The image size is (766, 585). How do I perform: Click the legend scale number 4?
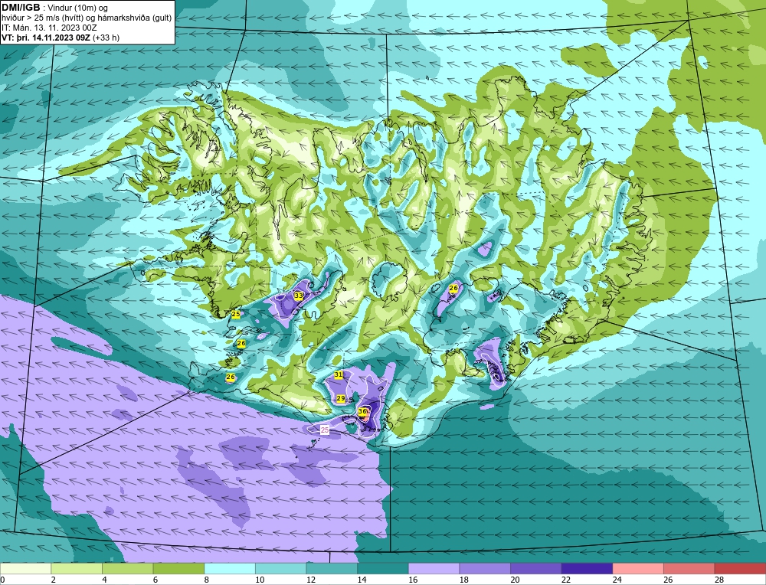(104, 580)
